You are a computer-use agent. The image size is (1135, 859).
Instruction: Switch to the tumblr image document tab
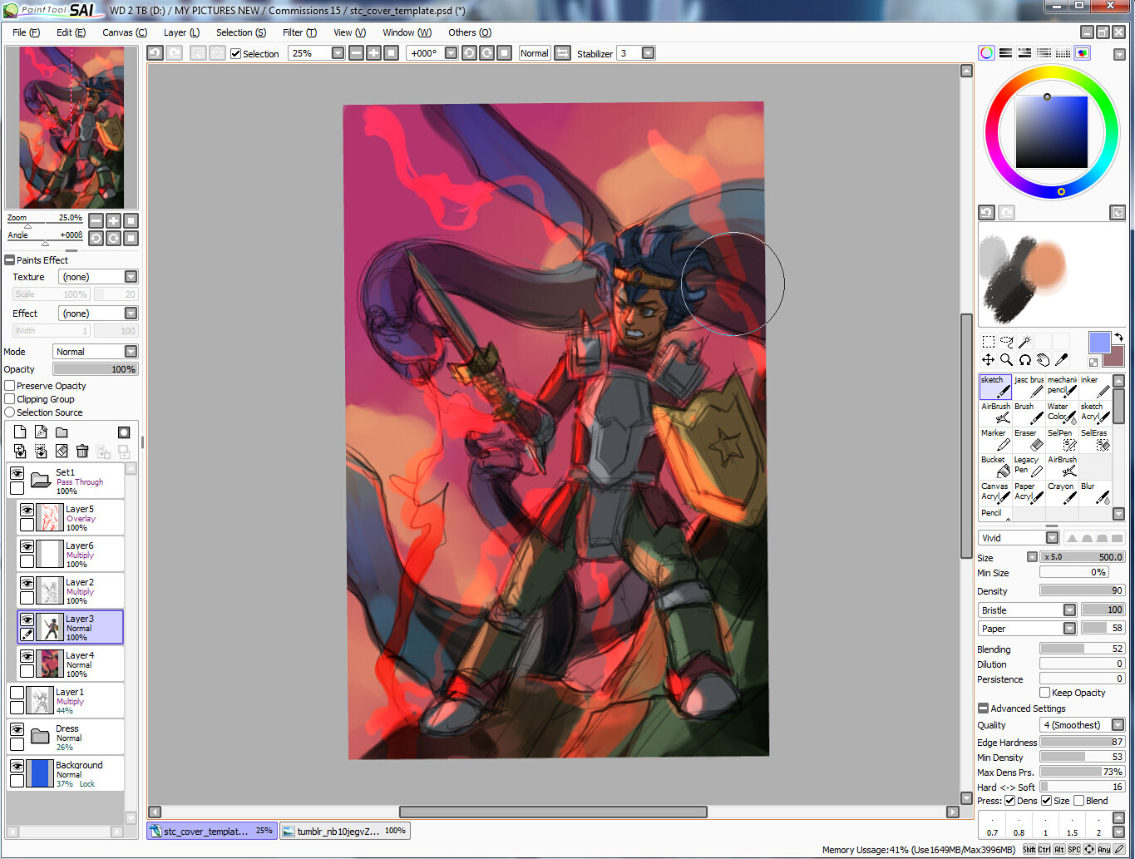point(343,831)
